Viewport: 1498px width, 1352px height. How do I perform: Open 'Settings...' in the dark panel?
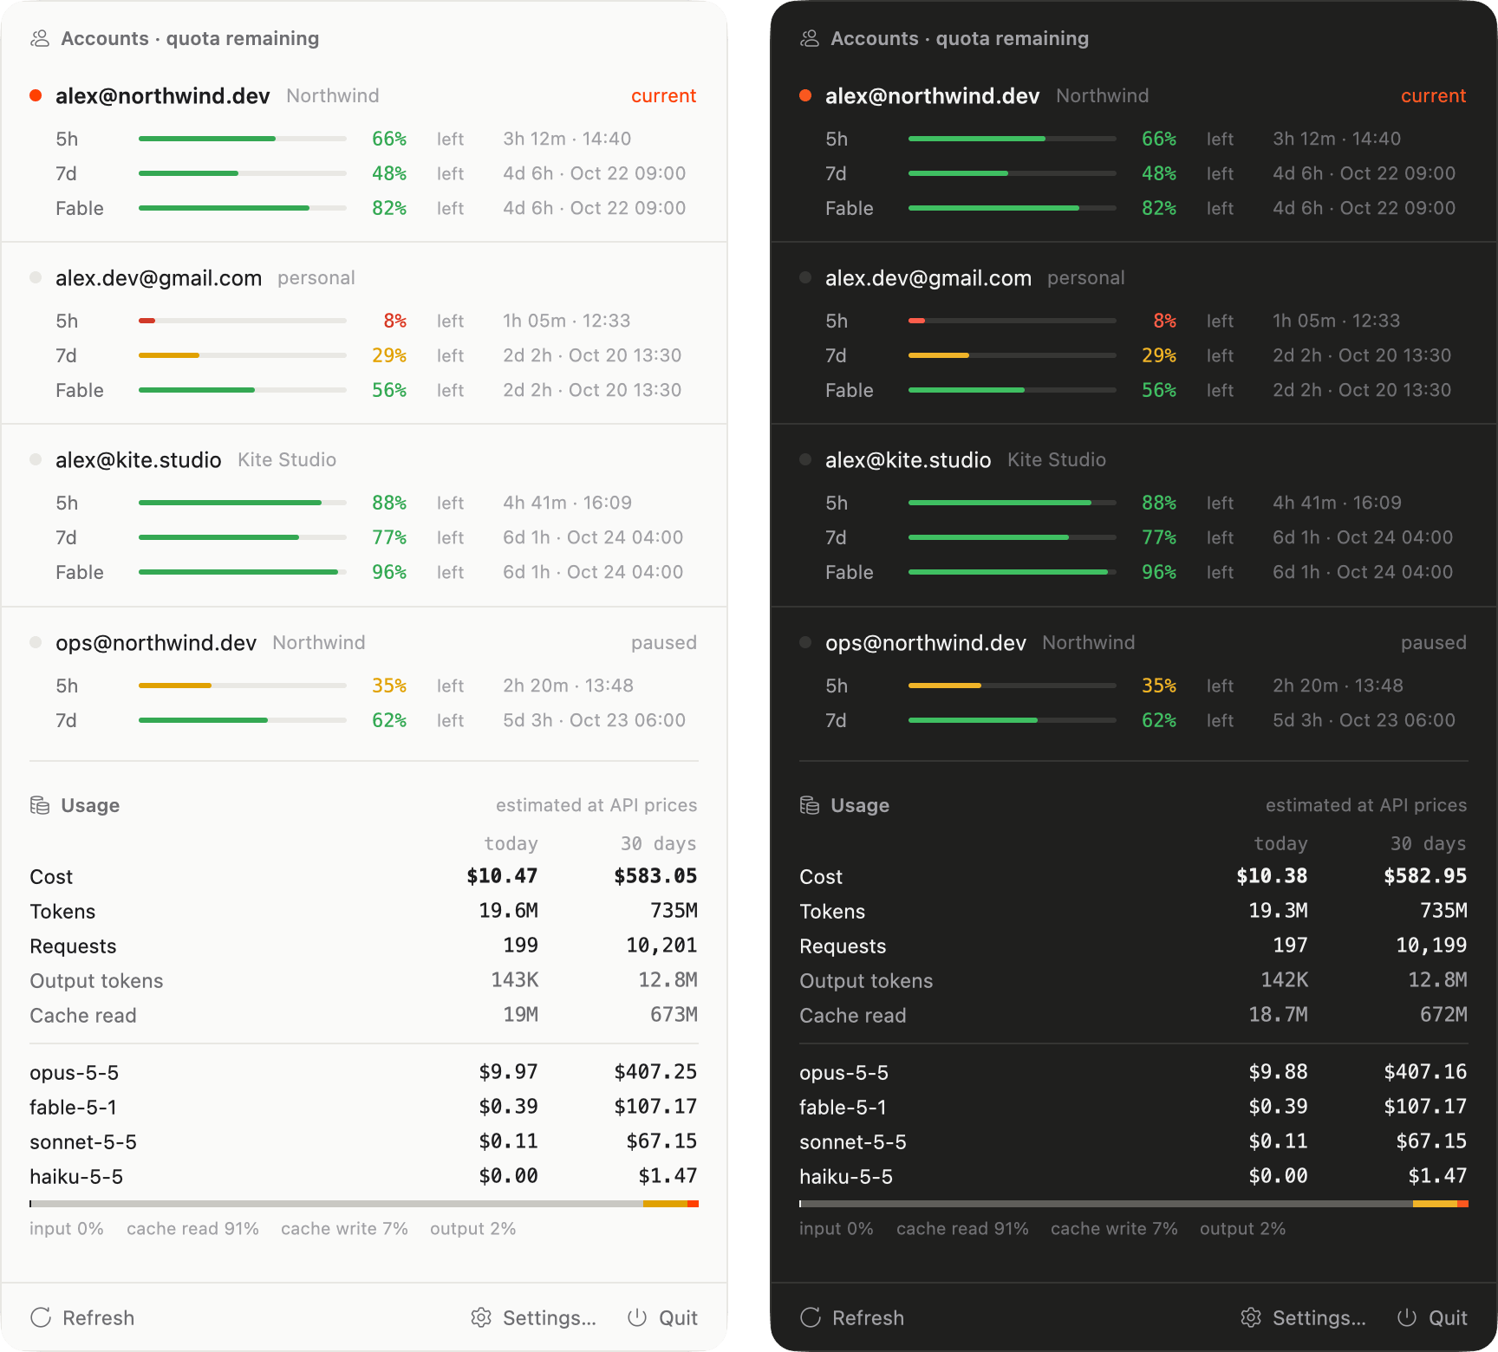[x=1319, y=1317]
